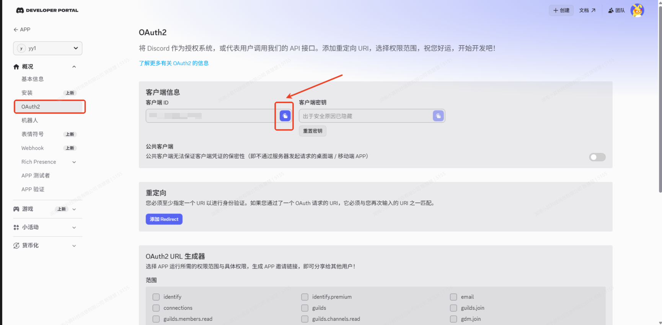The image size is (662, 325).
Task: Open the 基本信息 page
Action: tap(33, 79)
